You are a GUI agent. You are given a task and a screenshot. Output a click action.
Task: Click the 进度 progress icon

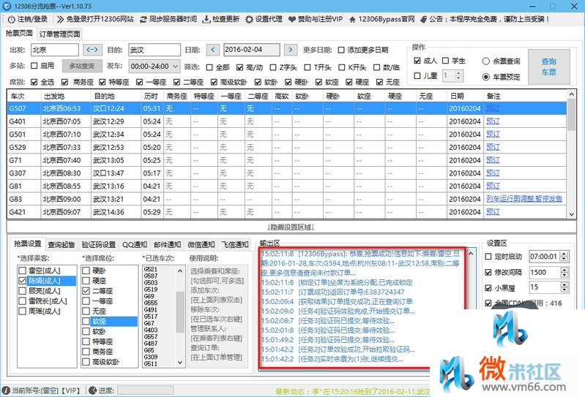click(x=93, y=390)
